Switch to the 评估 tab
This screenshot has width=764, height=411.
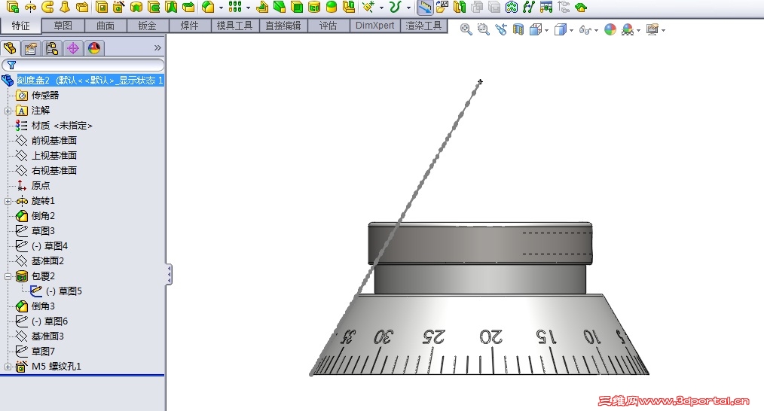tap(329, 26)
